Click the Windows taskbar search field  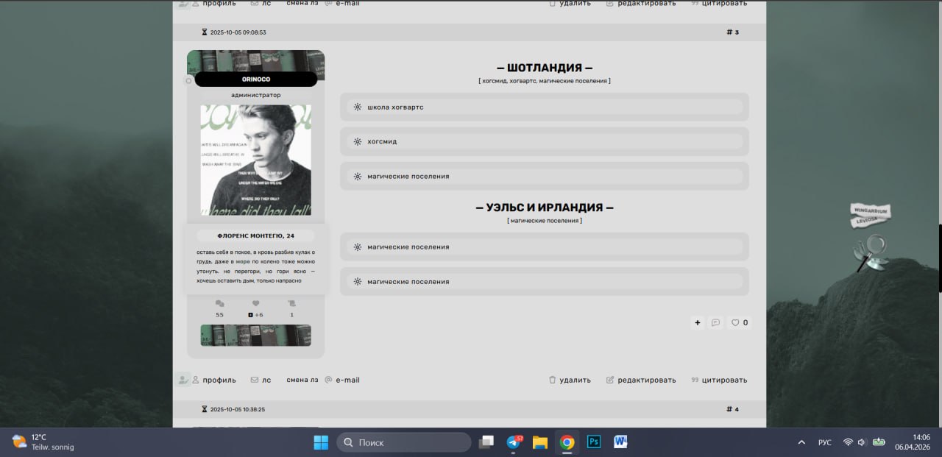click(404, 442)
